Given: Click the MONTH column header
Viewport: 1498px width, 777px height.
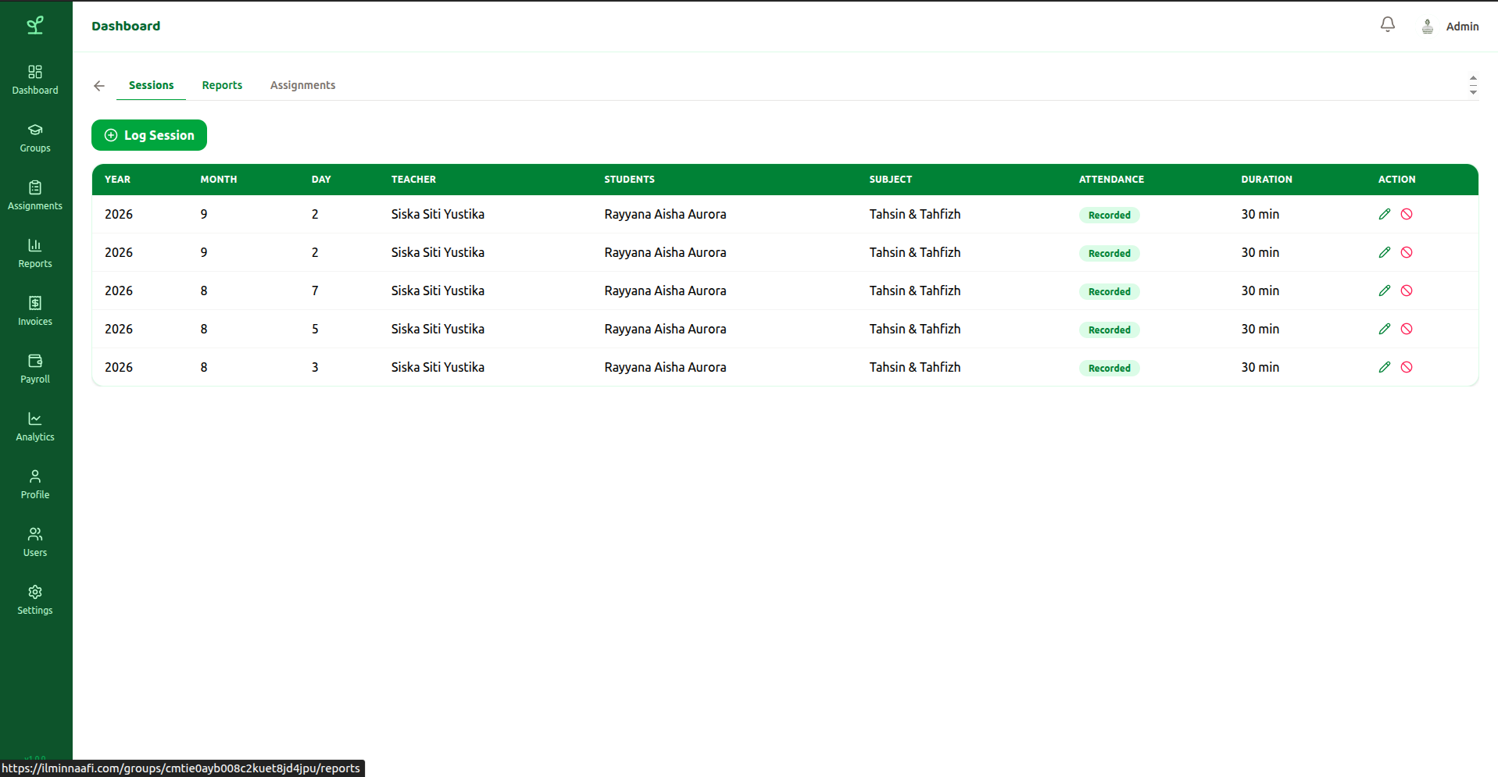Looking at the screenshot, I should [219, 180].
